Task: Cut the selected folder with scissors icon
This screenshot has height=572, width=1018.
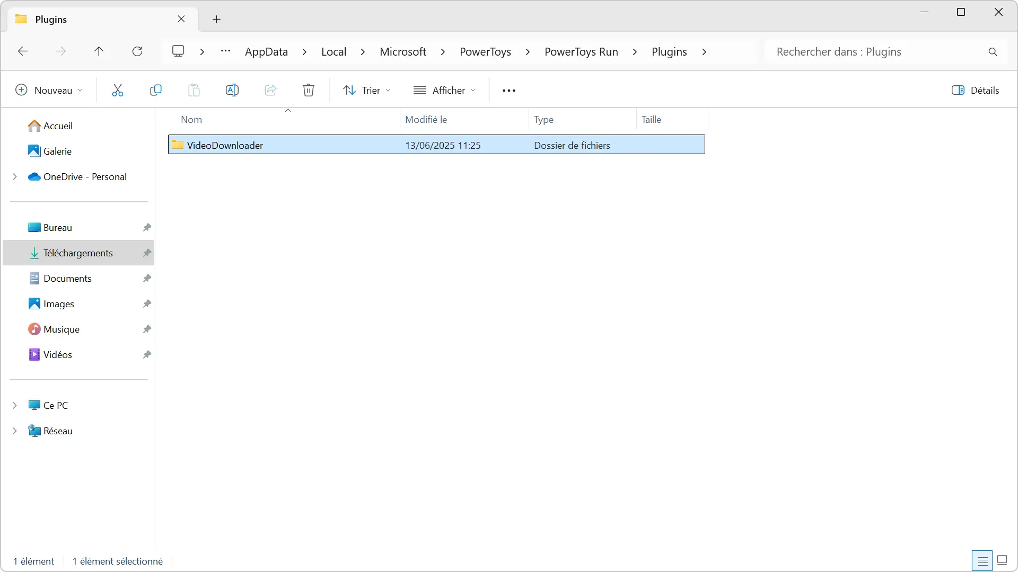Action: click(118, 90)
